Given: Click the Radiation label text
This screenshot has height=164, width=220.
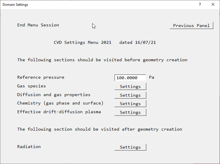Looking at the screenshot, I should point(29,147).
